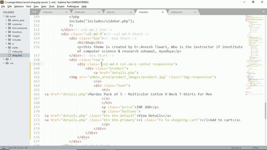
Task: Click line number 159 in the gutter
Action: pyautogui.click(x=36, y=64)
